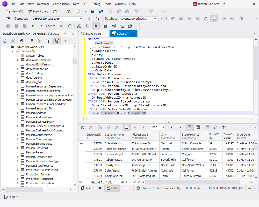259x207 pixels.
Task: Click the Cut scissors icon
Action: (111, 11)
